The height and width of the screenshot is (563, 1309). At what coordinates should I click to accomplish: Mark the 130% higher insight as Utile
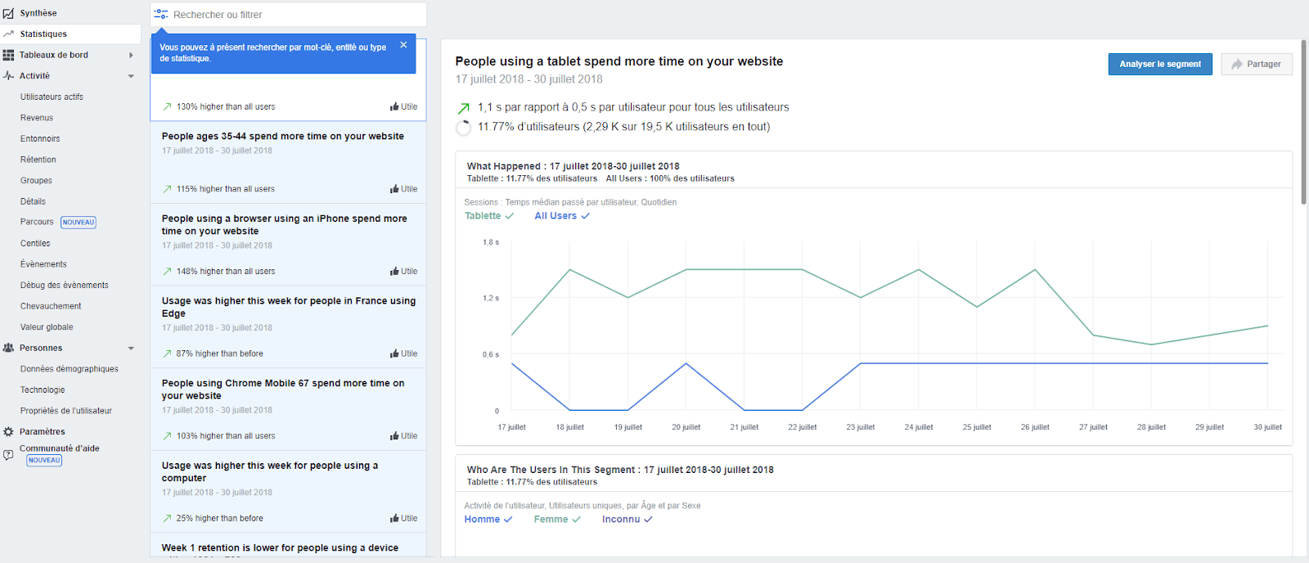click(403, 106)
